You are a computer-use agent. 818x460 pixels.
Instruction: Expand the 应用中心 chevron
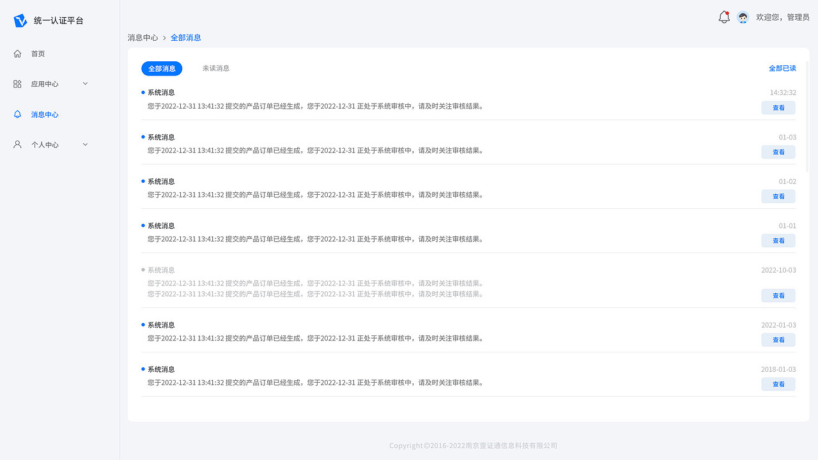[85, 84]
